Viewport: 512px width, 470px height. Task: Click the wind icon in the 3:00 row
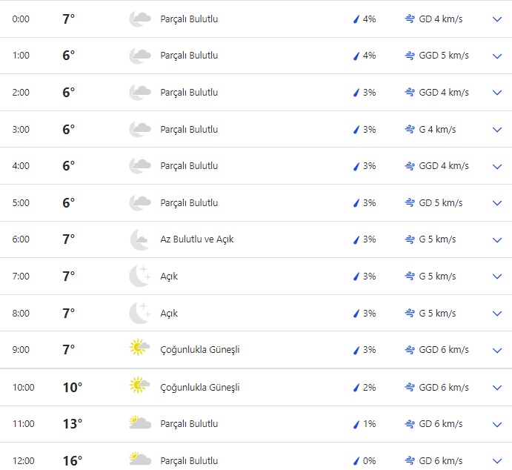(x=410, y=130)
